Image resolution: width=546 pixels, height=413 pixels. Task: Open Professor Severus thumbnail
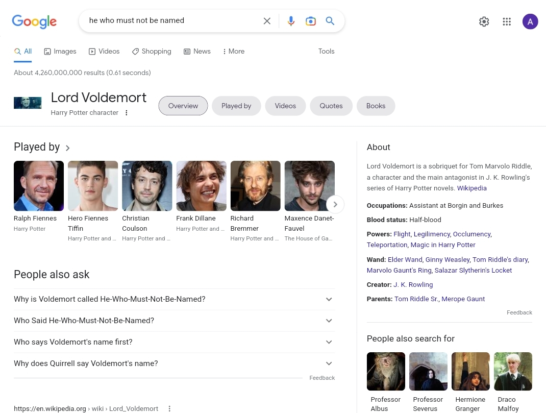(428, 371)
